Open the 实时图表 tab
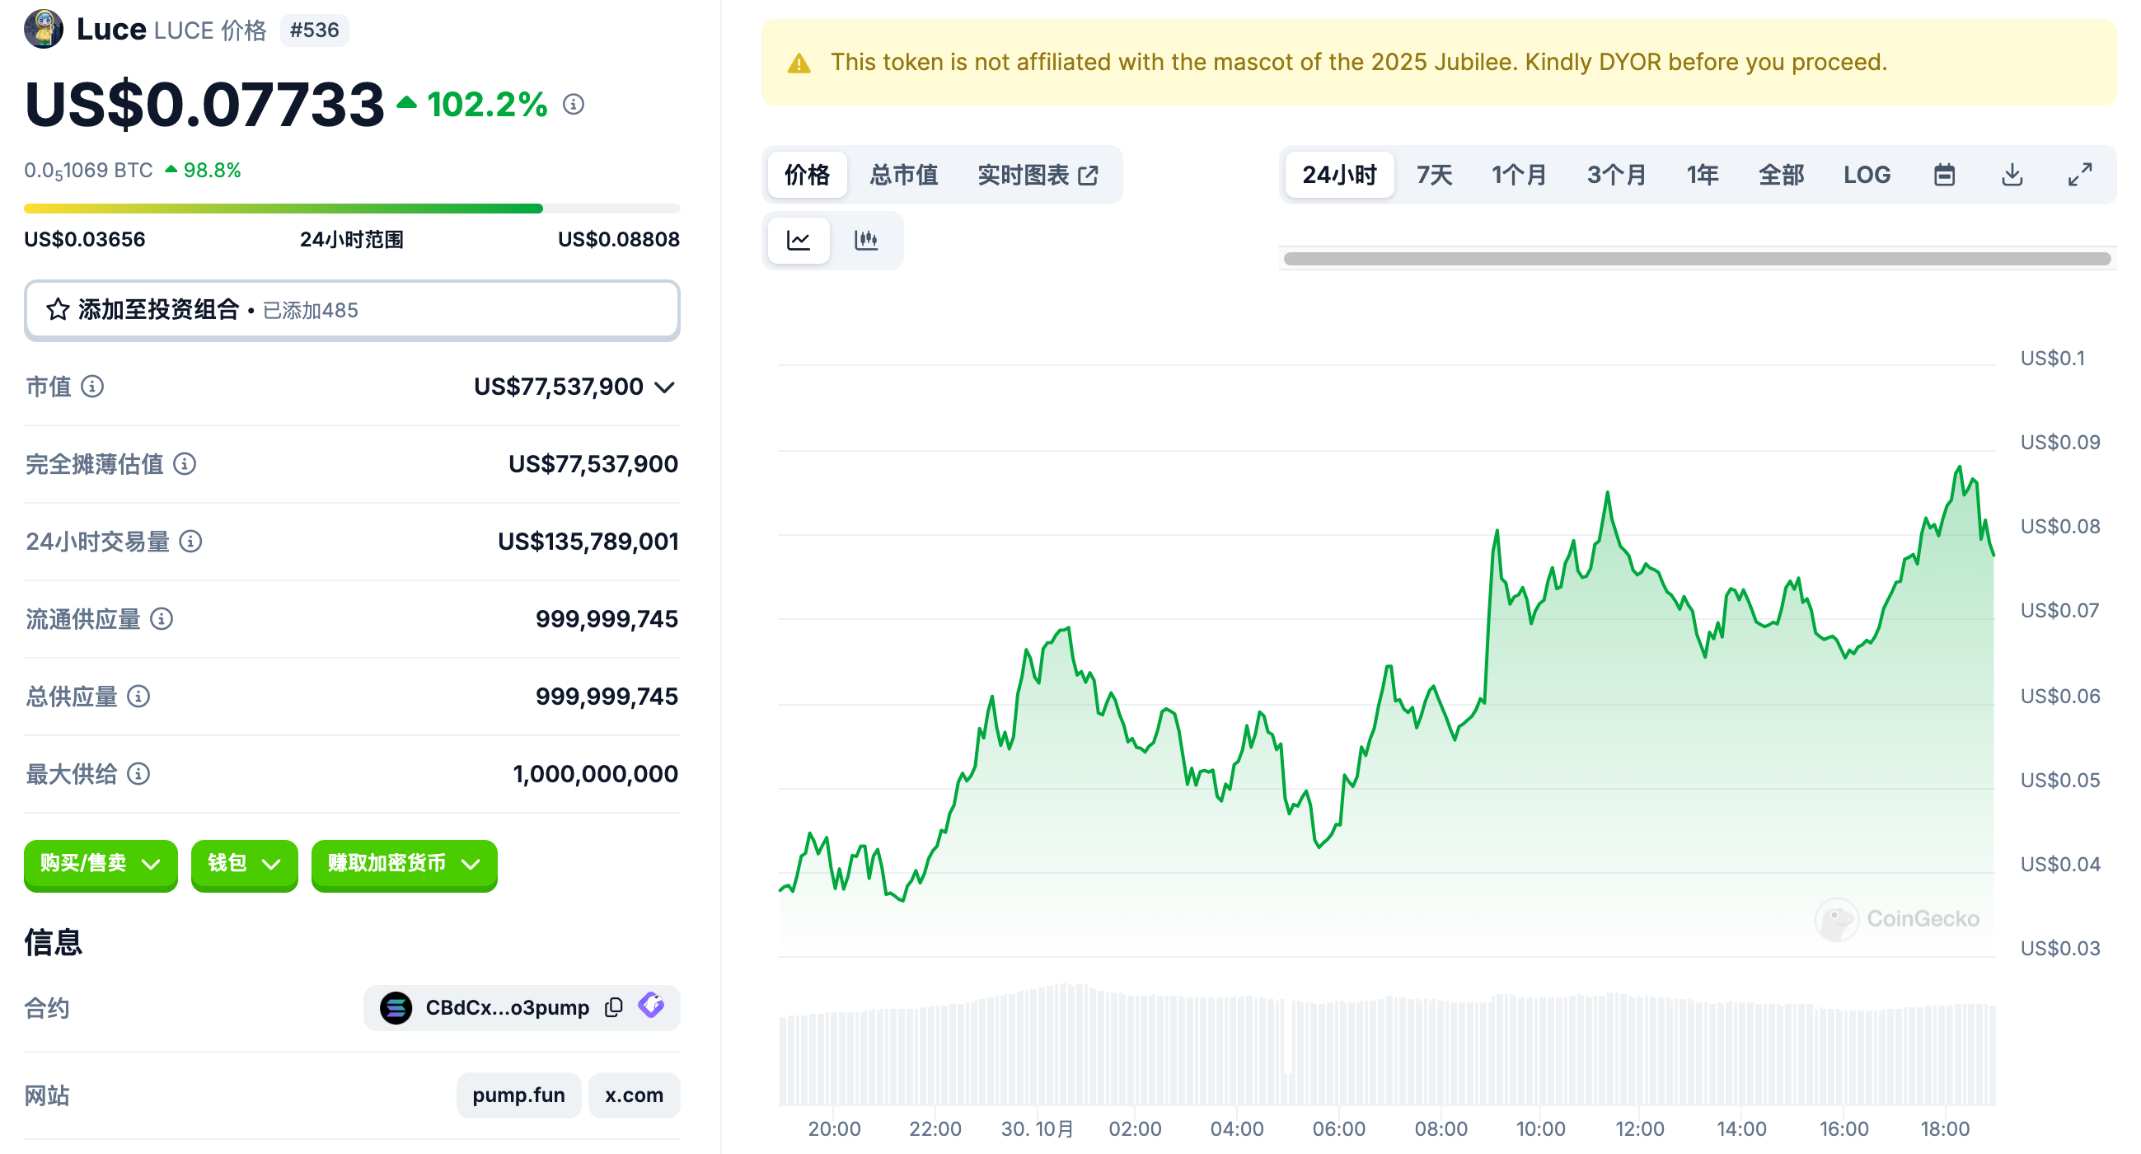Screen dimensions: 2141x1154 (1038, 175)
